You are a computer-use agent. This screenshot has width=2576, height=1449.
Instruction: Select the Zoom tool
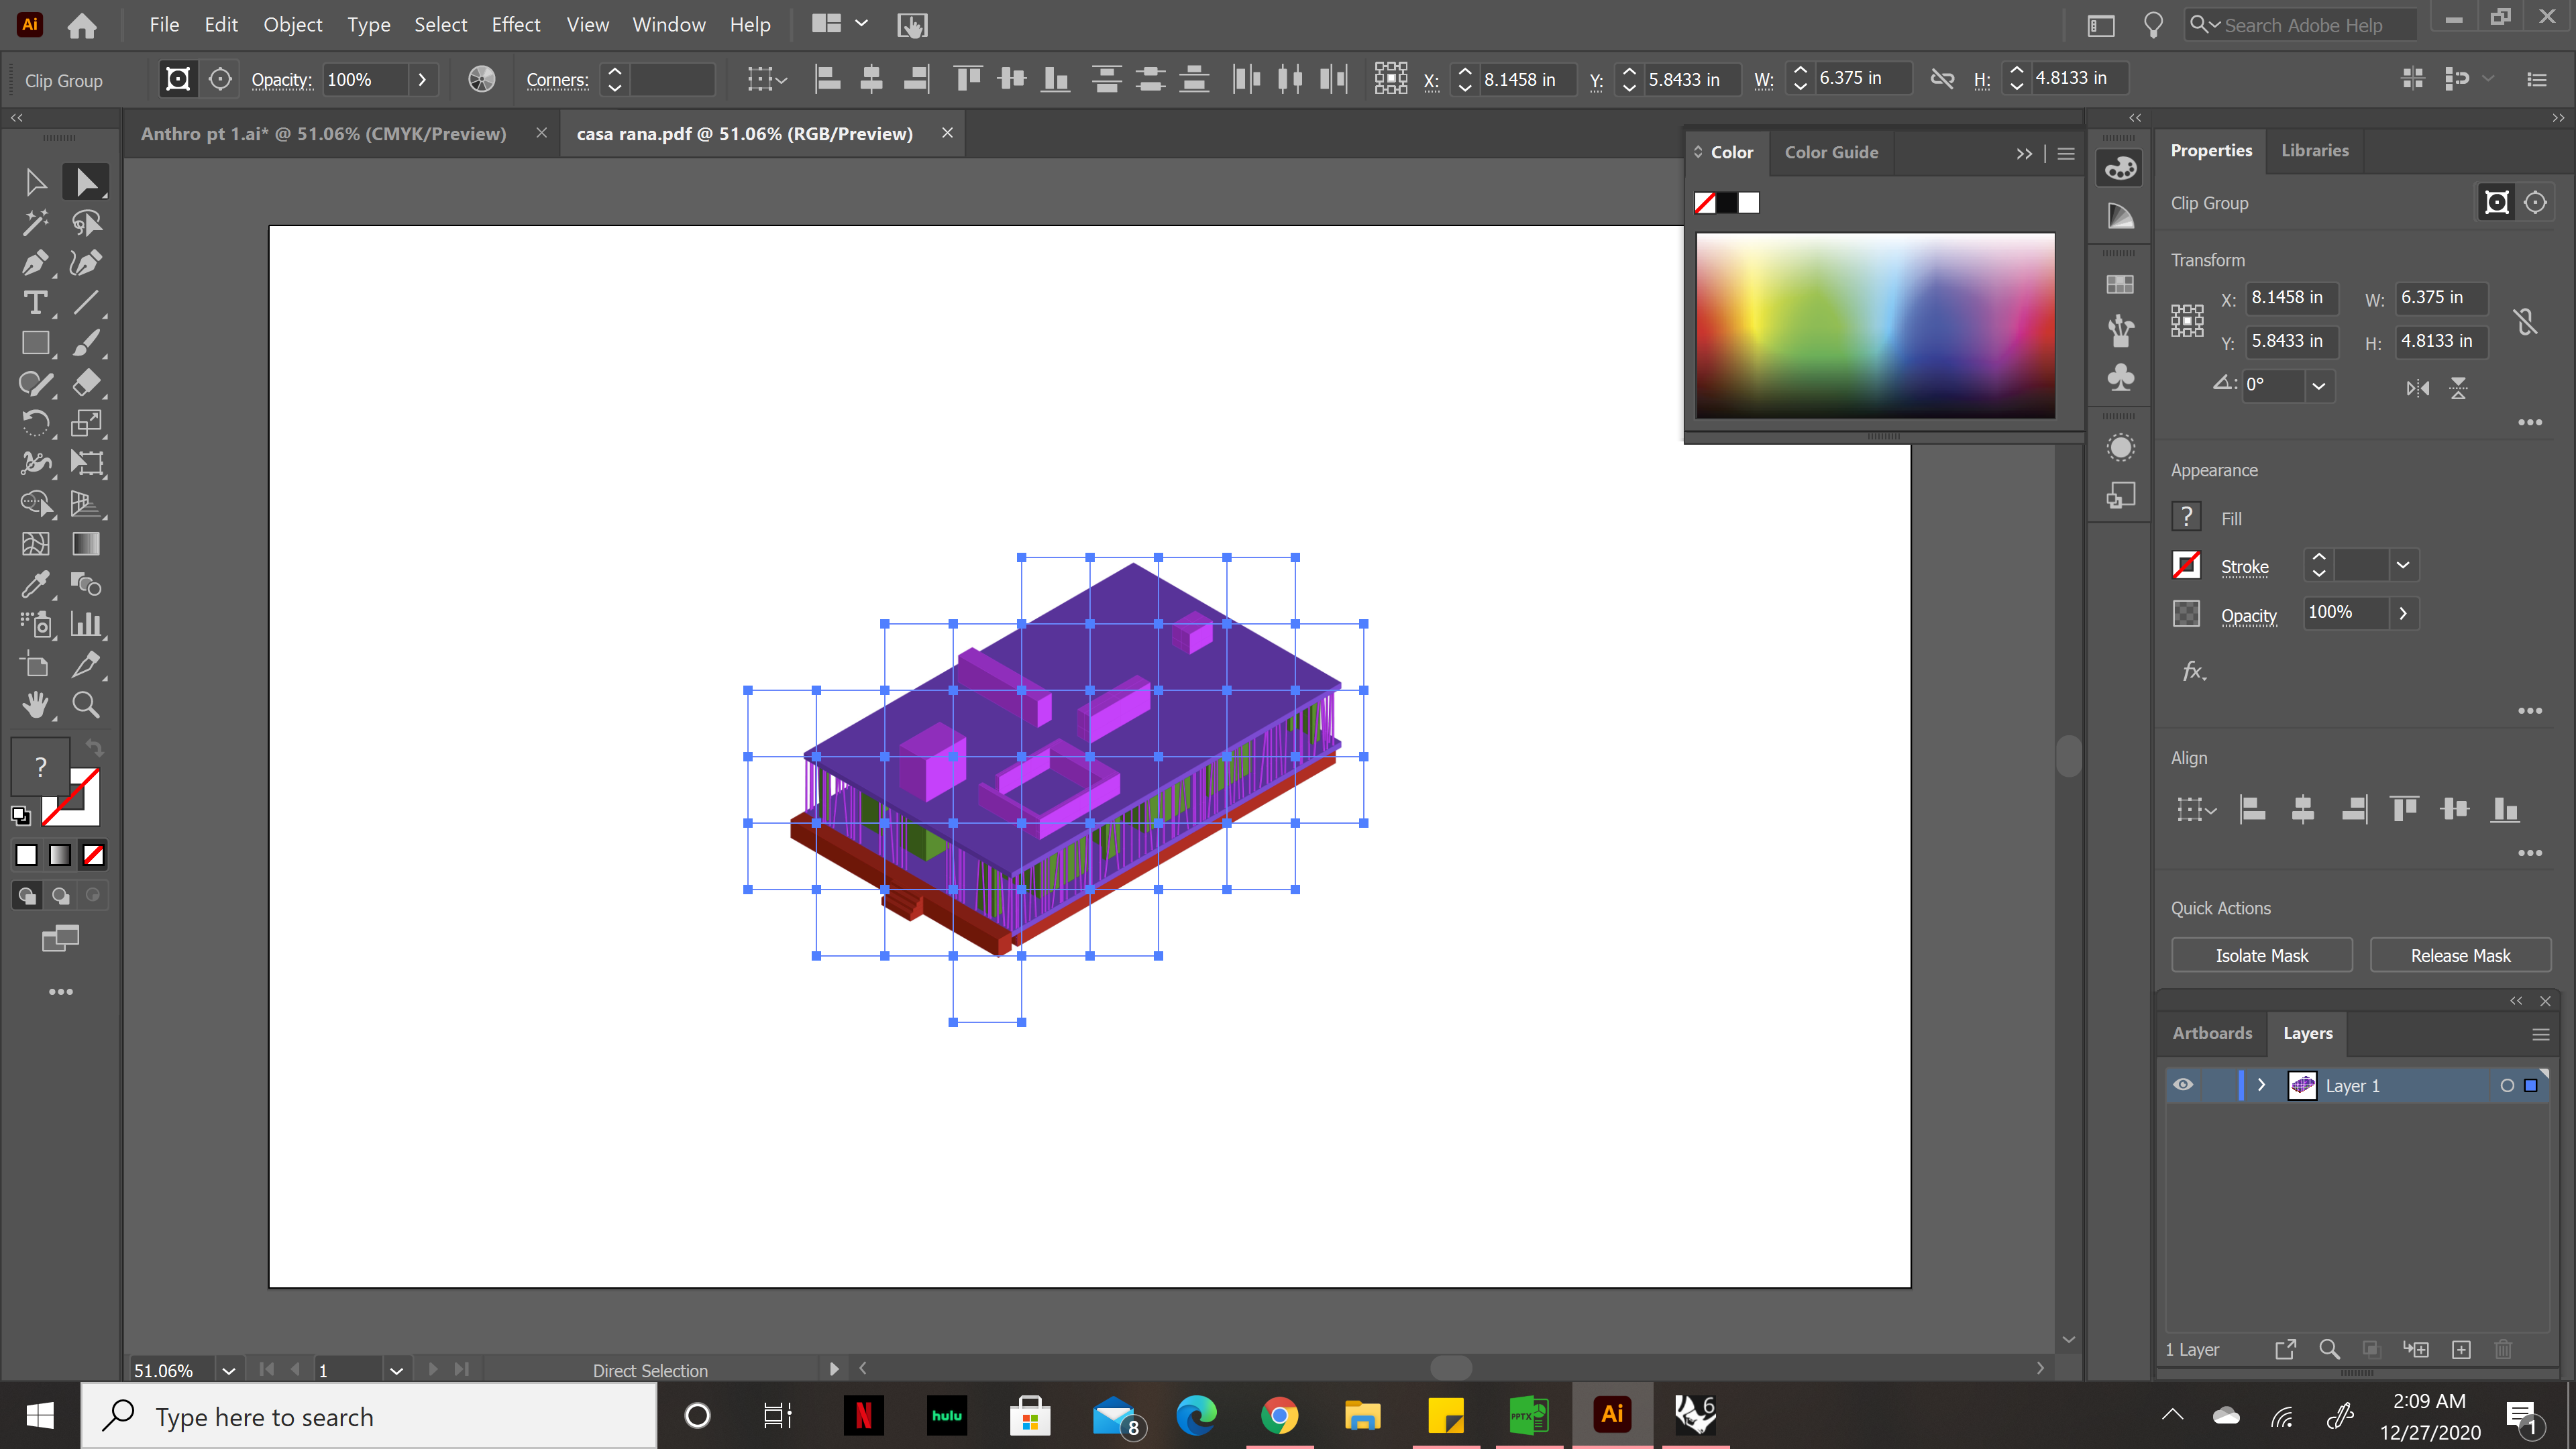(86, 705)
